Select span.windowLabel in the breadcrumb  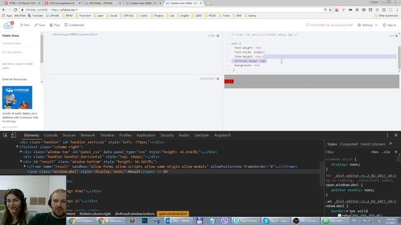click(173, 214)
